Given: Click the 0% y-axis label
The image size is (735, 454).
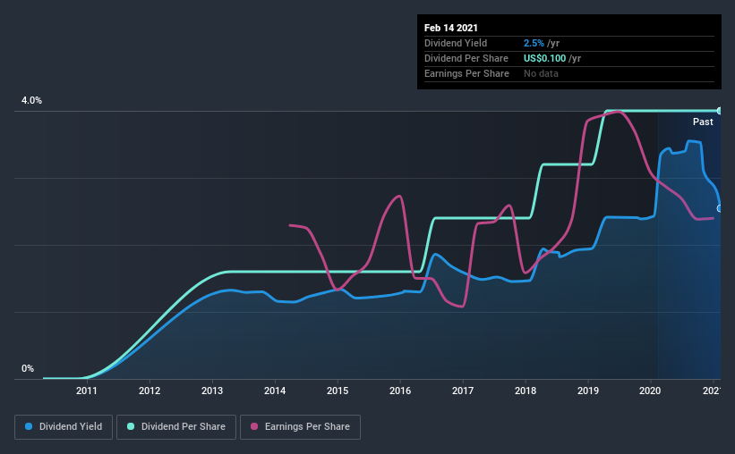Looking at the screenshot, I should pyautogui.click(x=28, y=369).
